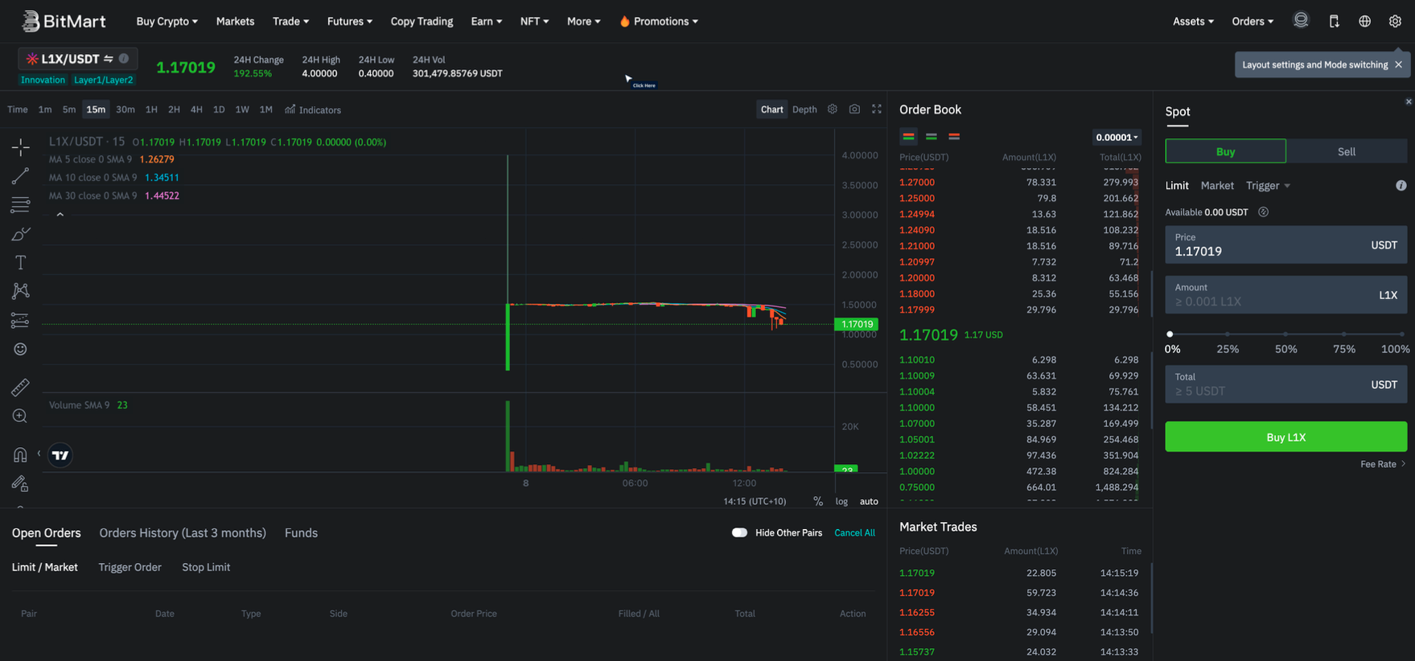This screenshot has height=661, width=1415.
Task: Open the prediction and measurement tools
Action: 20,320
